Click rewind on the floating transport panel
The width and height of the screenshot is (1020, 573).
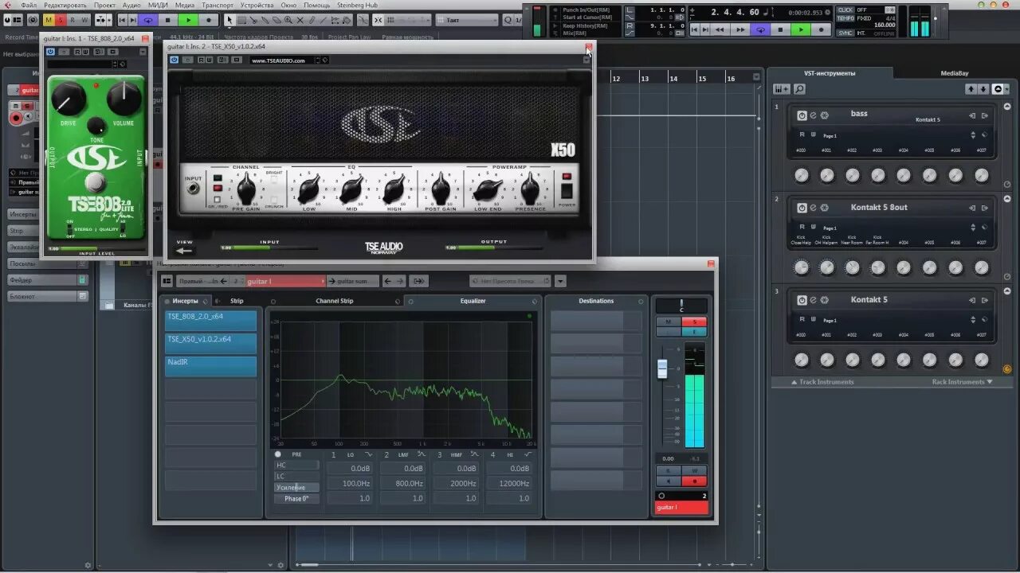point(720,29)
